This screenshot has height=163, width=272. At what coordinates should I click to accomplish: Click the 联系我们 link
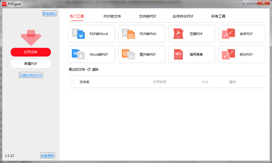click(x=49, y=13)
